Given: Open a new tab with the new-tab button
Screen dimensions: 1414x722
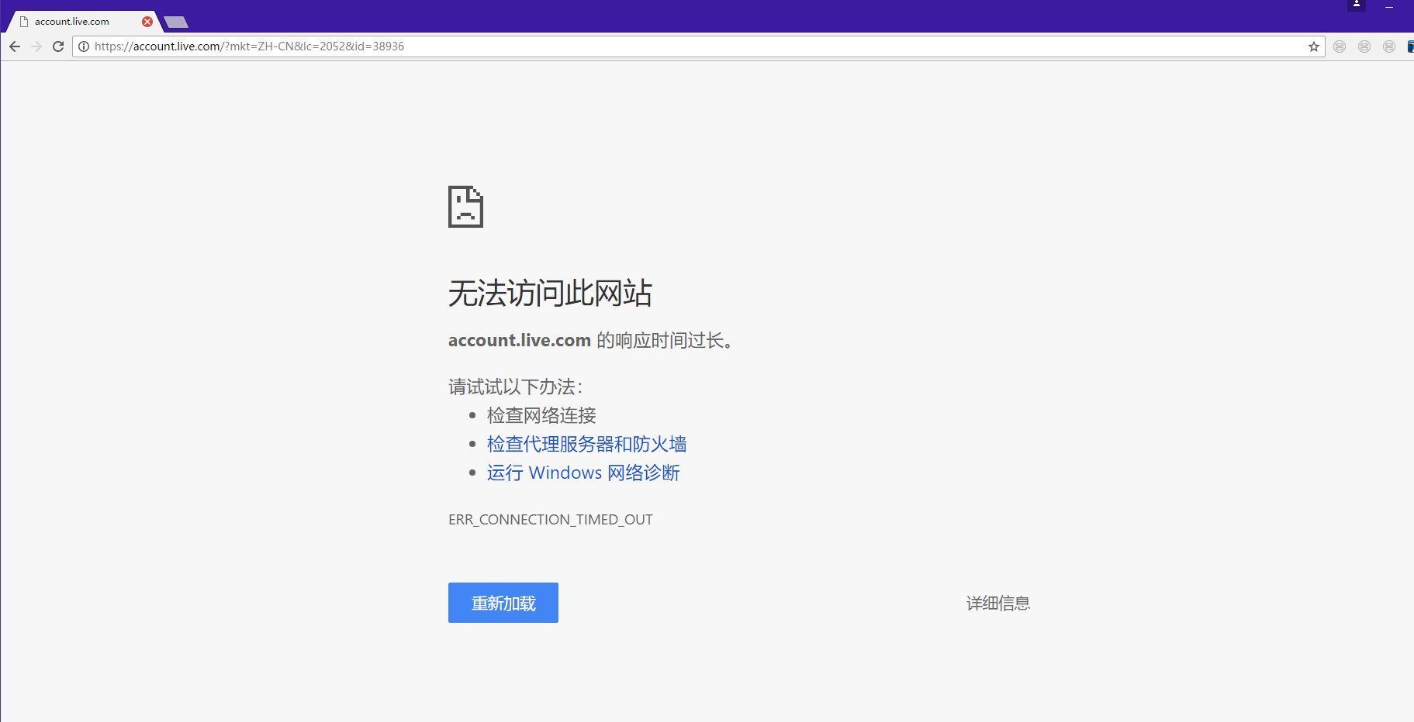Looking at the screenshot, I should [176, 22].
